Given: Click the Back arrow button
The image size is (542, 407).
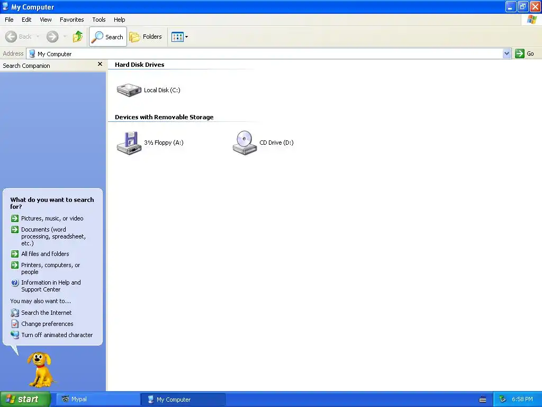Looking at the screenshot, I should coord(18,37).
